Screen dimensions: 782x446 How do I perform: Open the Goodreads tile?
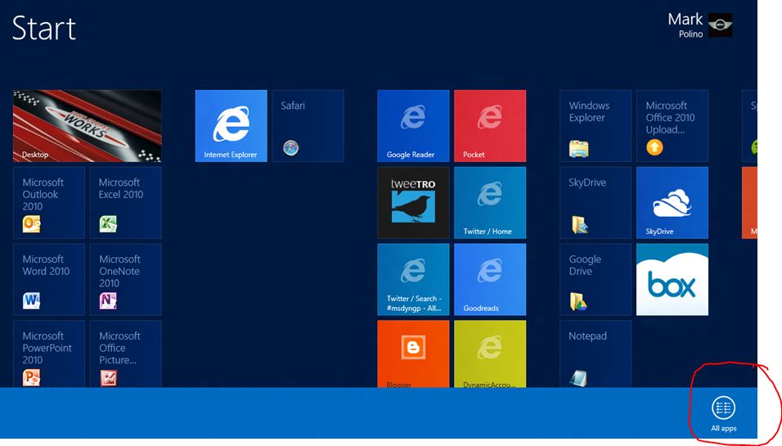coord(490,279)
